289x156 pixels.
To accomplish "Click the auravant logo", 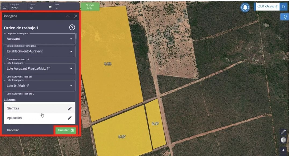I will [268, 7].
